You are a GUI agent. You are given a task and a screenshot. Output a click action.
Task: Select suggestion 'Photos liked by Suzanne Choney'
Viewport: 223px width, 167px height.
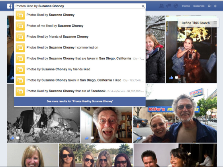[x=80, y=15]
